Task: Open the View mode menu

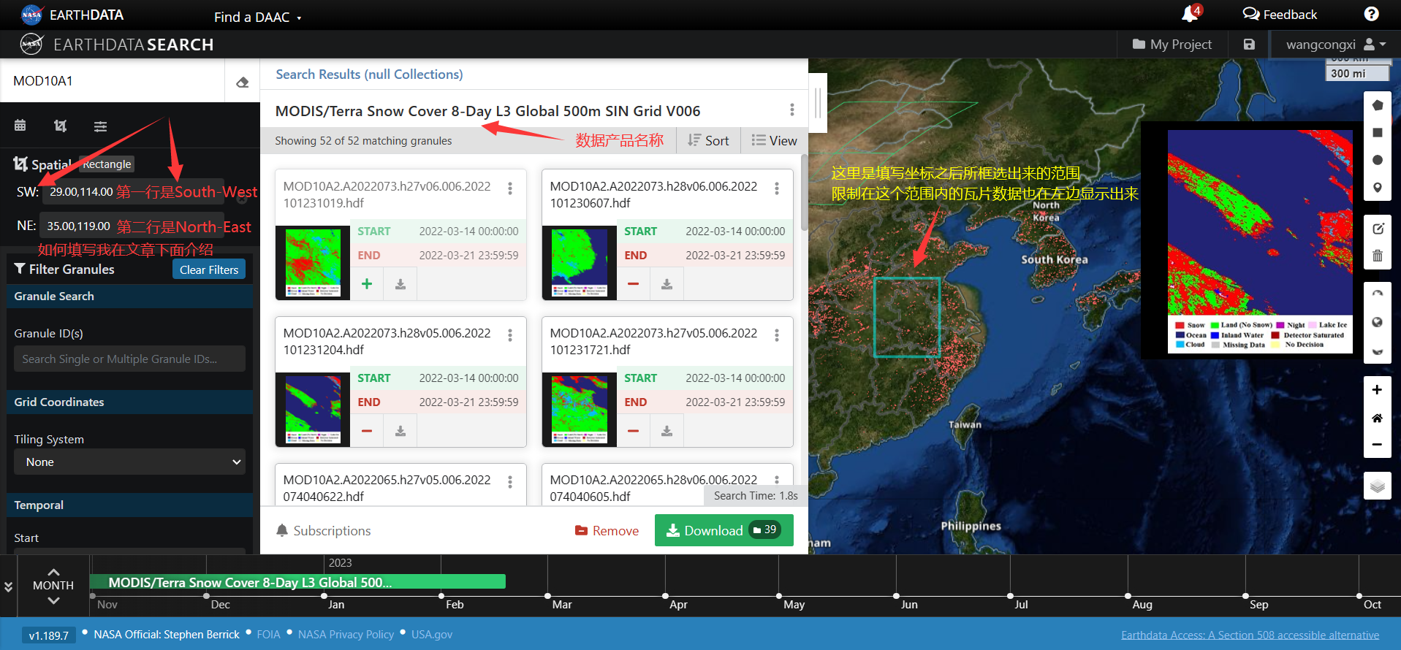Action: [x=774, y=140]
